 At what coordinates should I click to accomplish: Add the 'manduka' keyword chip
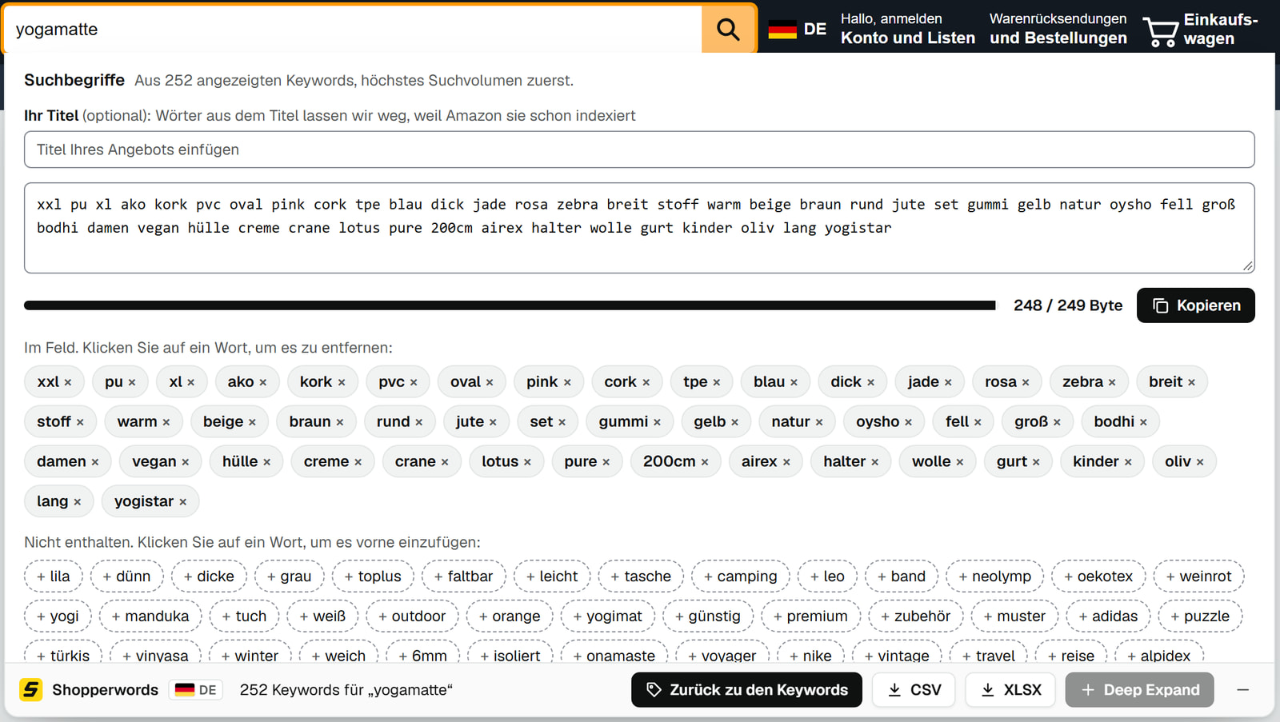[x=150, y=616]
